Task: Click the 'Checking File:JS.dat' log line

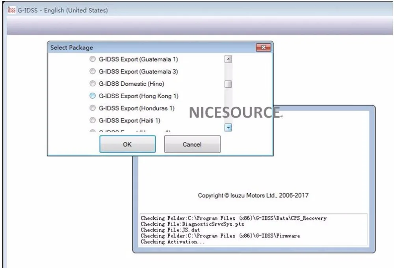Action: 170,230
